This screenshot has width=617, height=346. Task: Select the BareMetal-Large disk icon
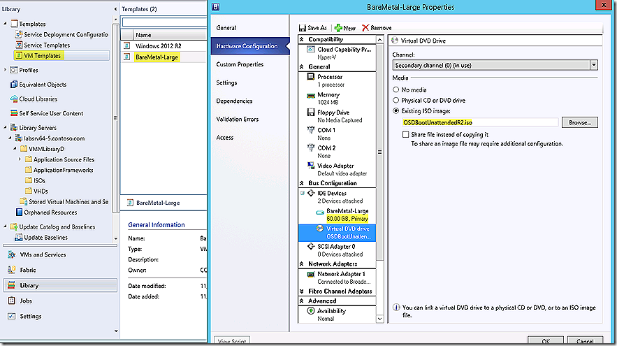320,212
